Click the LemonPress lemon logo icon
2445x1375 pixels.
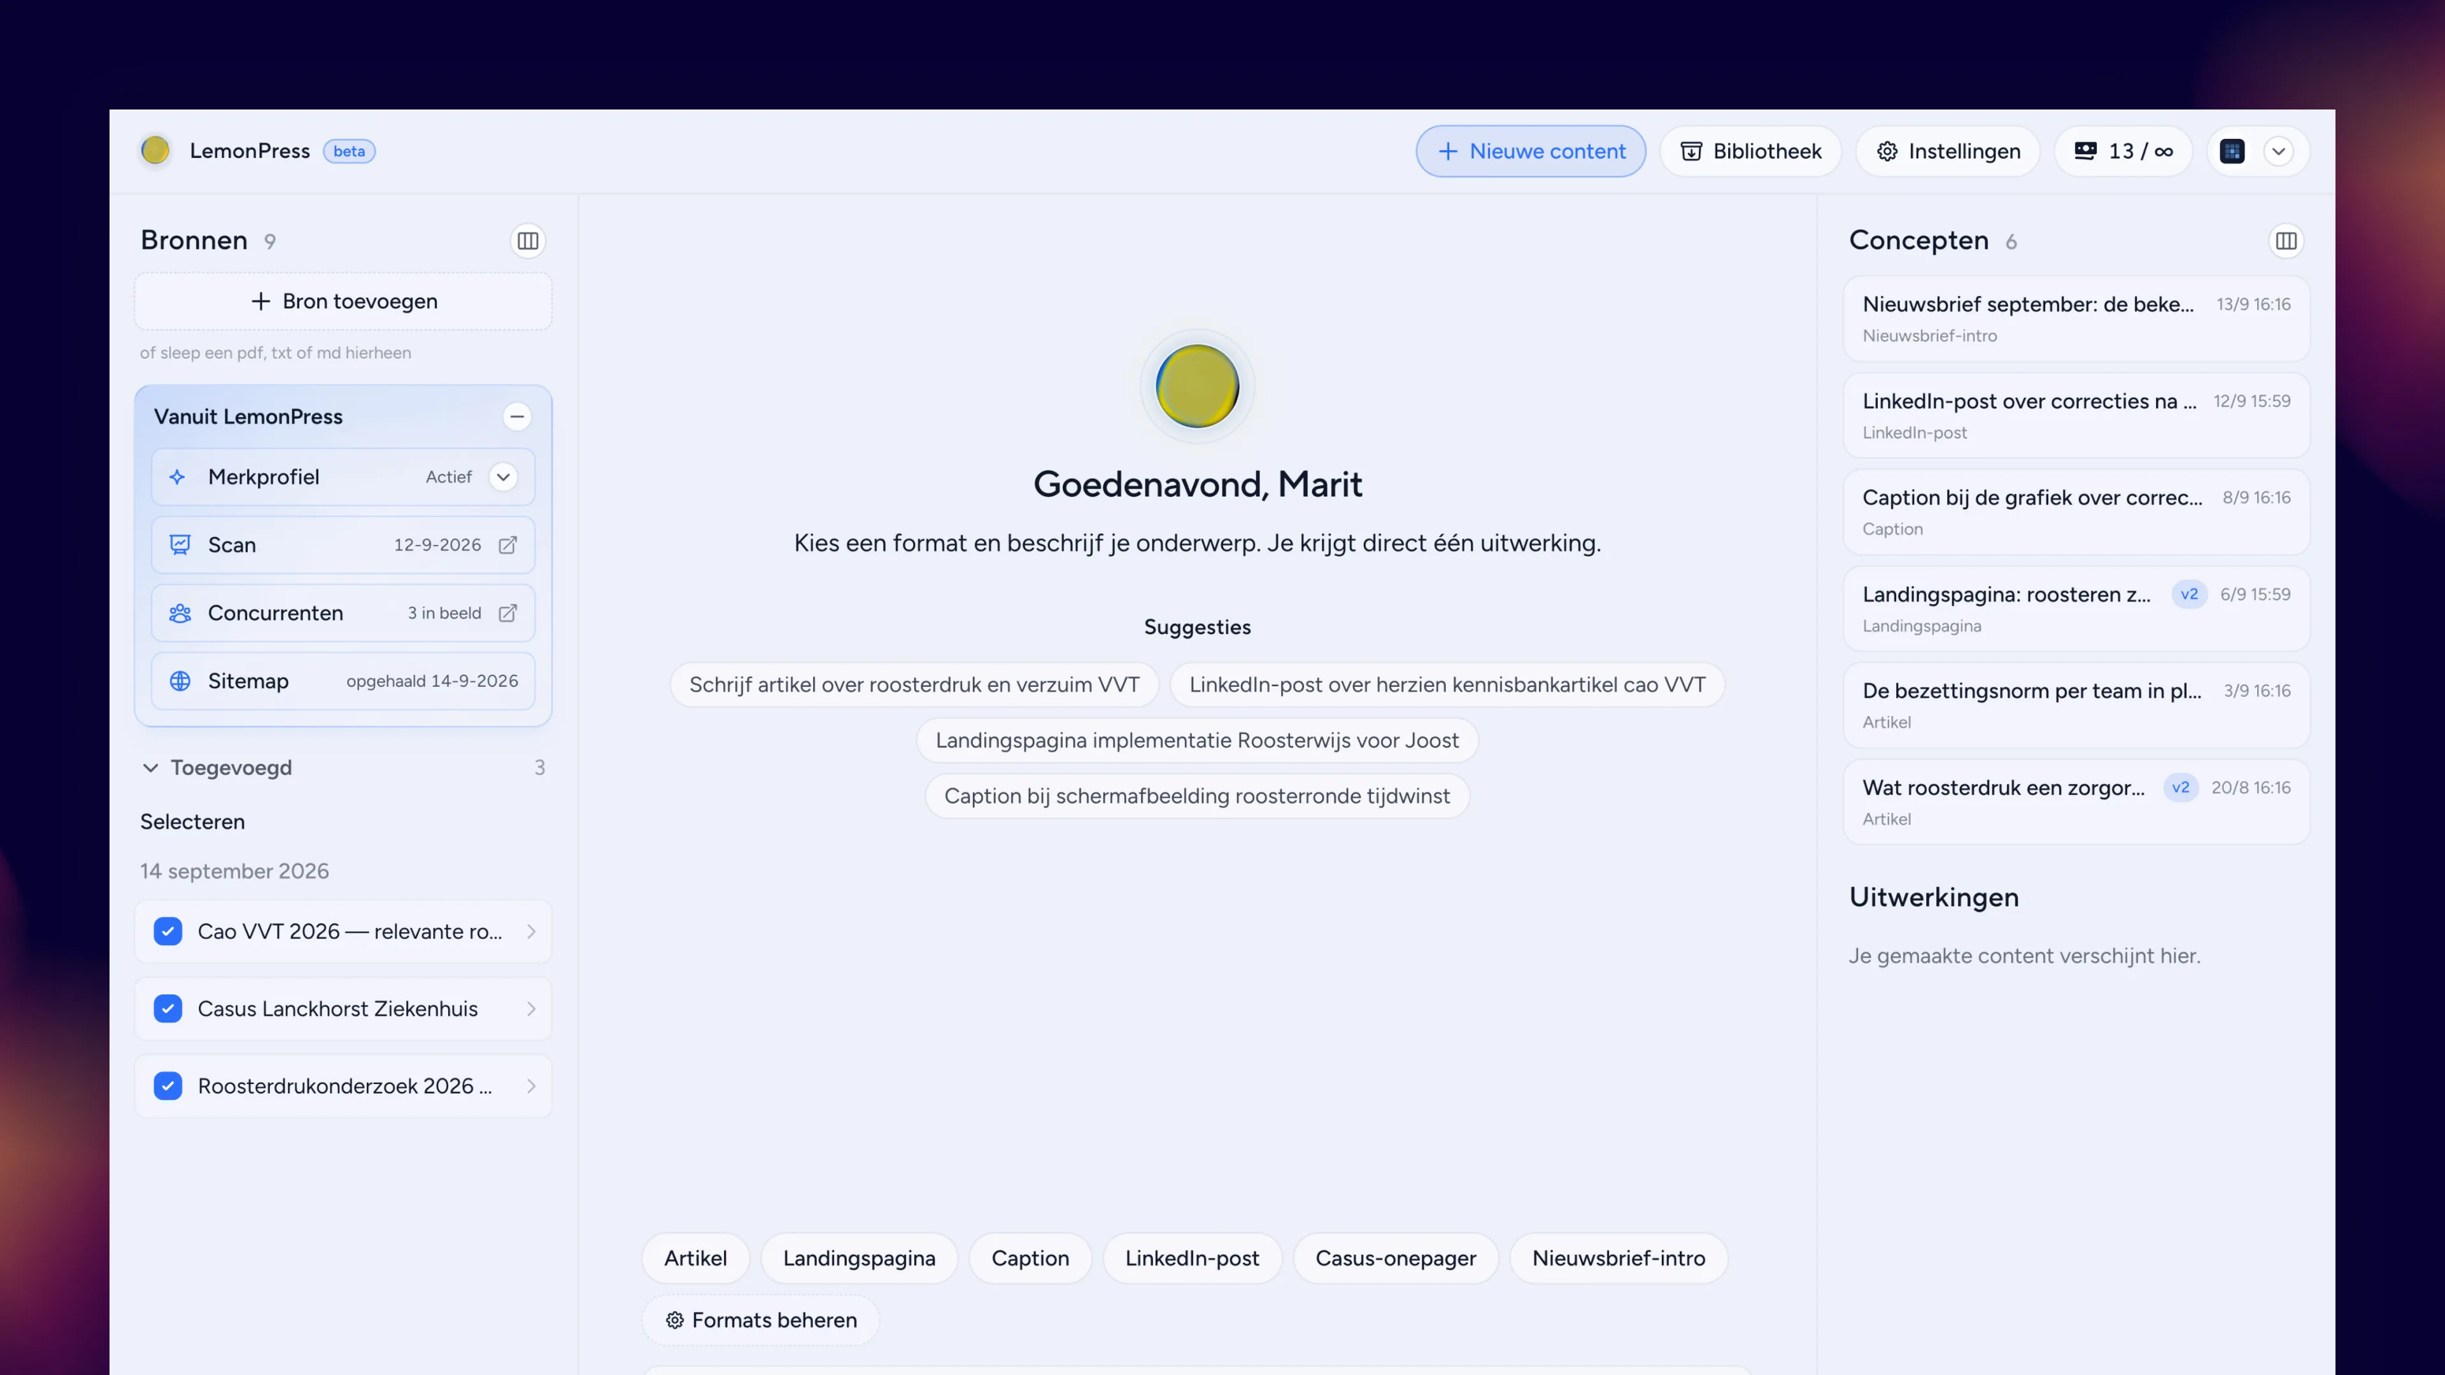tap(155, 151)
